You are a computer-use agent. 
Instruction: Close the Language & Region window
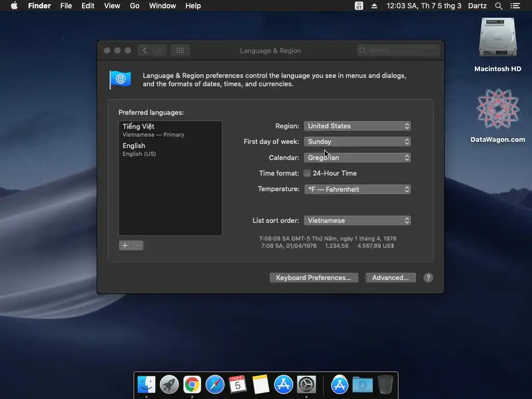(x=107, y=50)
